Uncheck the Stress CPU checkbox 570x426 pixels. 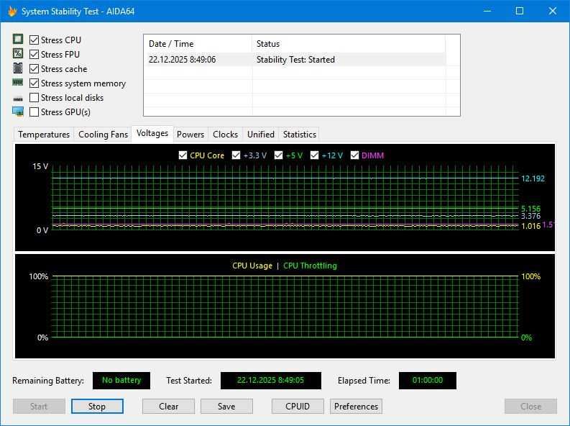pos(34,40)
